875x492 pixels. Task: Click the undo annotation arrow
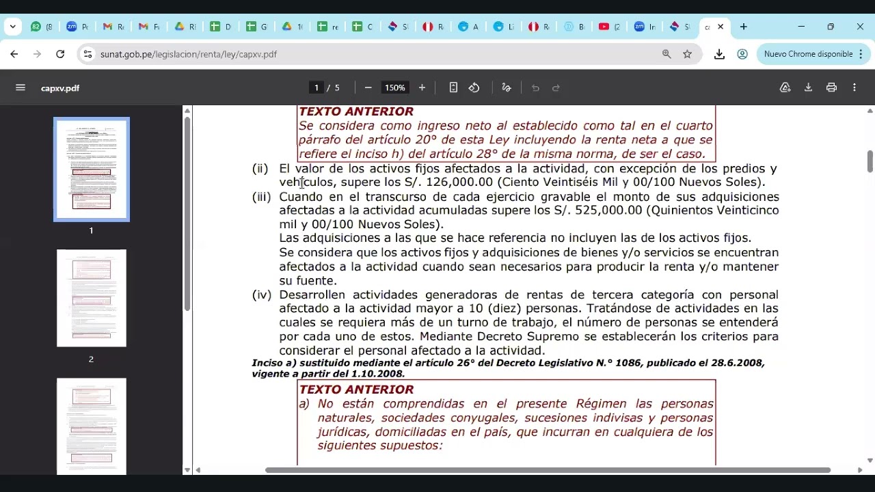click(x=535, y=87)
